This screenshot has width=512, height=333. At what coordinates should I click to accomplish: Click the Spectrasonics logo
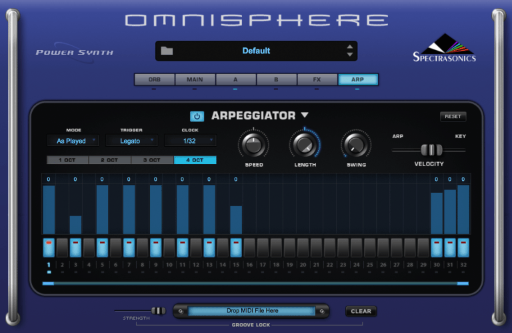pyautogui.click(x=445, y=48)
